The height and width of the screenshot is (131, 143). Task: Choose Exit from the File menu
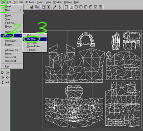12,67
